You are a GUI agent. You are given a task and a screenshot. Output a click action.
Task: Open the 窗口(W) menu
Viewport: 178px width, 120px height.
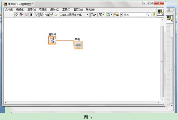pyautogui.click(x=78, y=10)
